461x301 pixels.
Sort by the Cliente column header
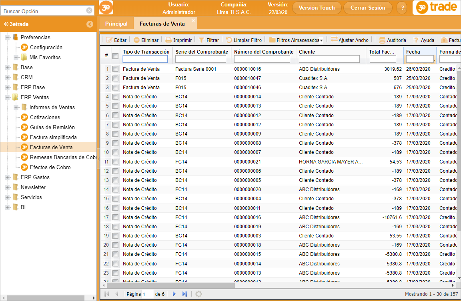pyautogui.click(x=307, y=52)
